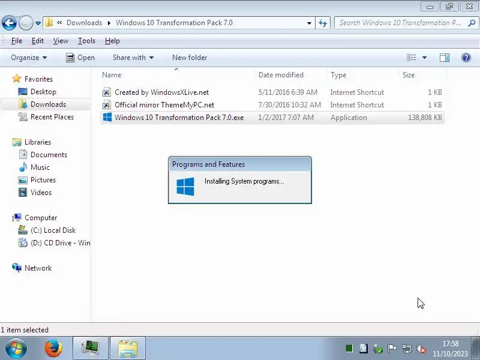The width and height of the screenshot is (480, 360).
Task: Select Desktop in the navigation pane
Action: (43, 92)
